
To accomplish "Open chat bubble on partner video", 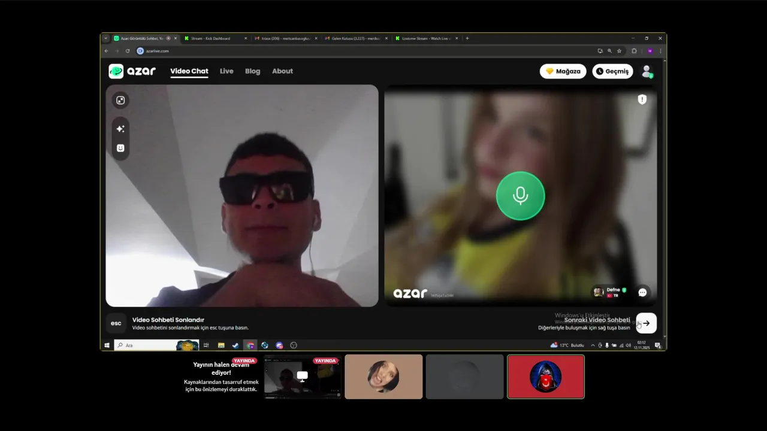I will 642,293.
